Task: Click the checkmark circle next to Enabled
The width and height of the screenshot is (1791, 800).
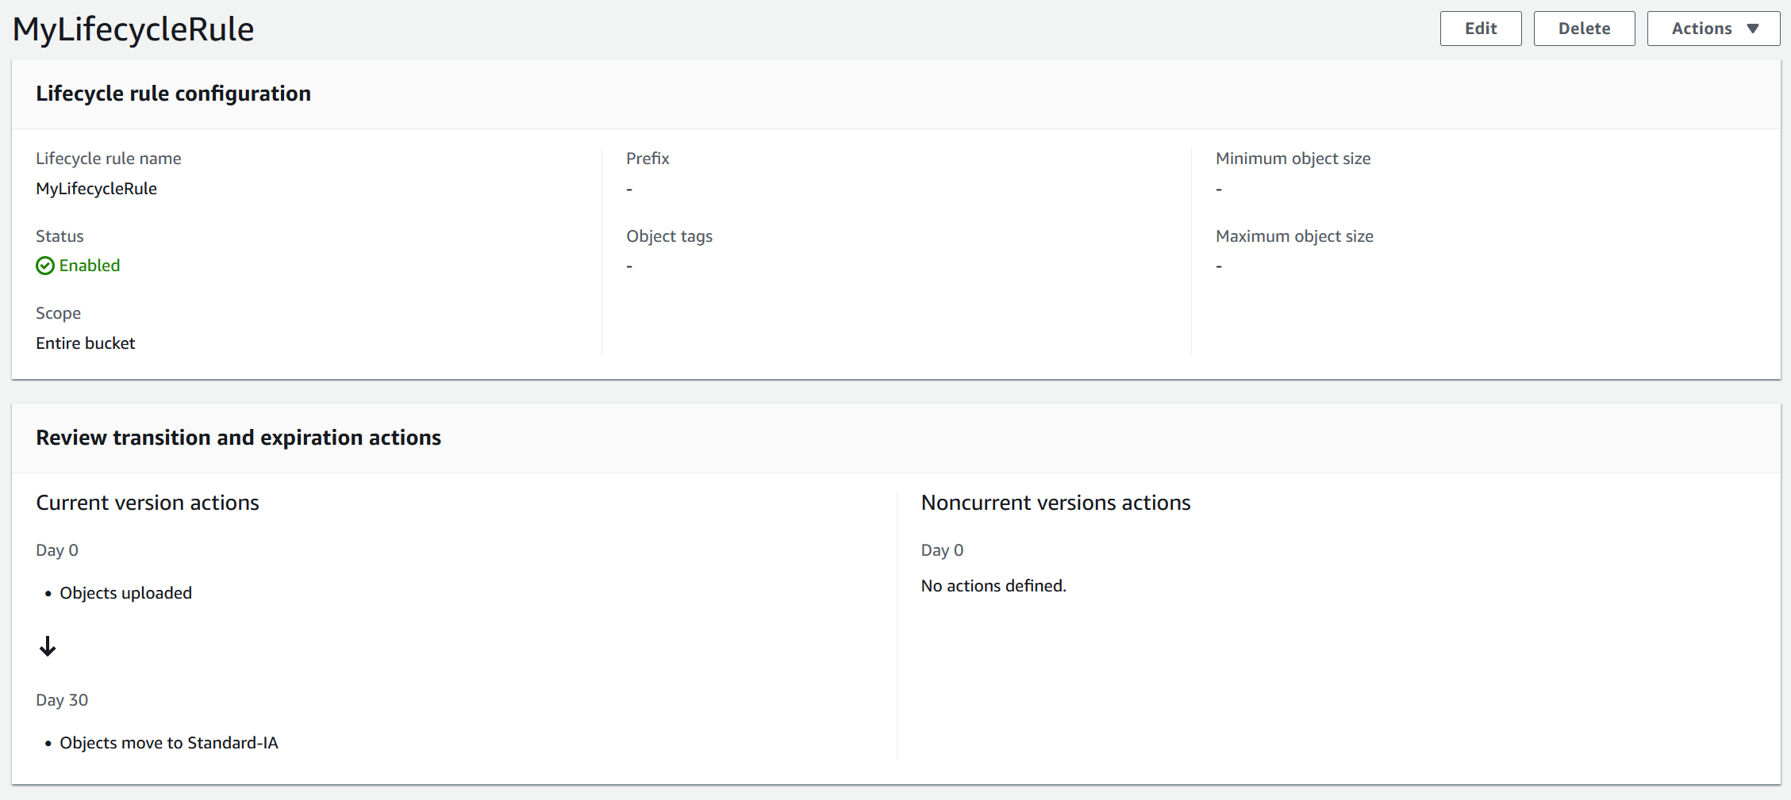Action: (45, 266)
